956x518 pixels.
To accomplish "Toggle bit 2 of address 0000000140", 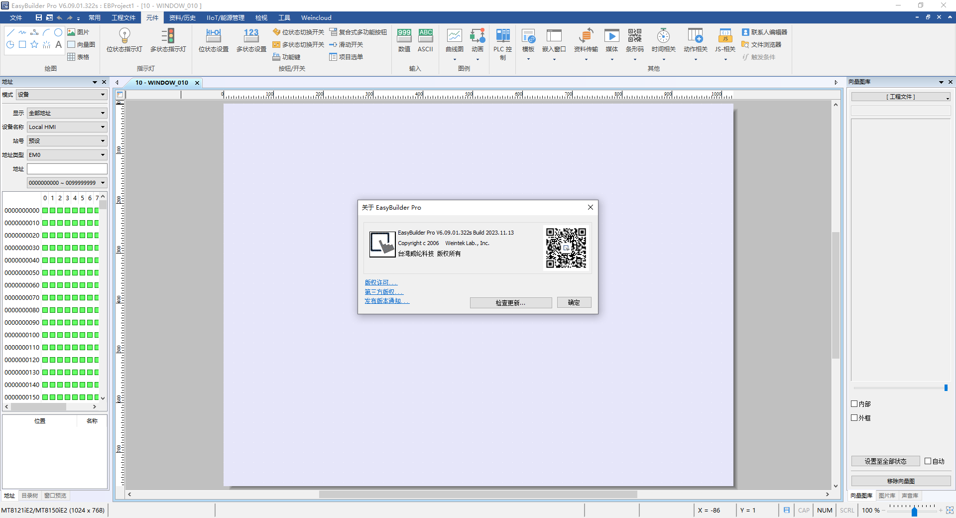I will click(x=60, y=385).
